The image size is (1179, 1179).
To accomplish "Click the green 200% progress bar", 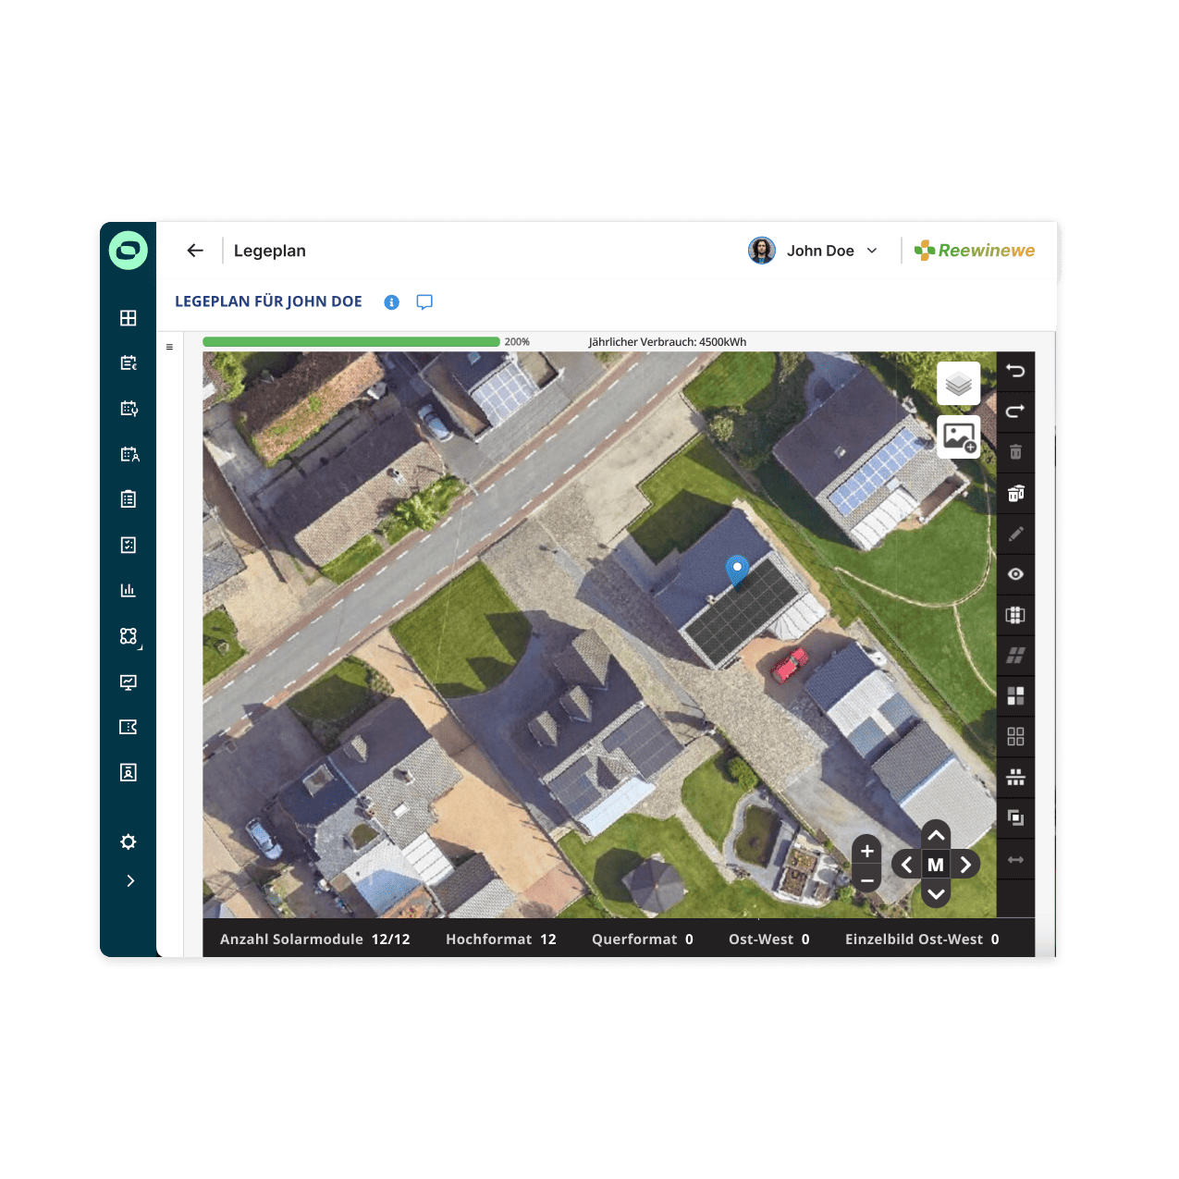I will [x=351, y=341].
